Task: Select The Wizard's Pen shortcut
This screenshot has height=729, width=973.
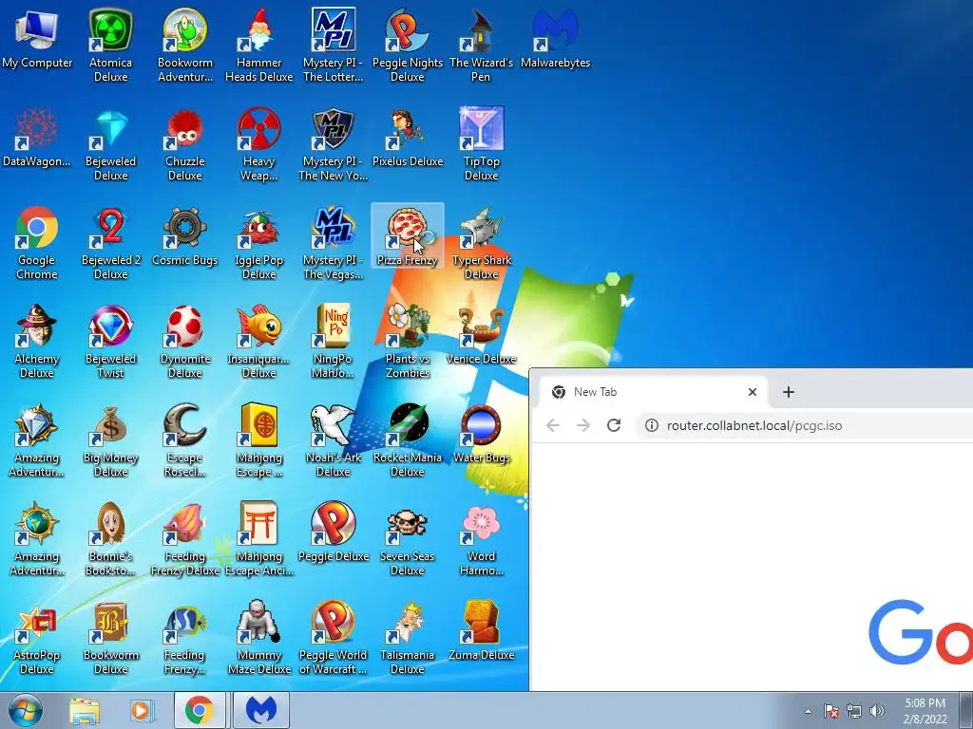Action: (481, 45)
